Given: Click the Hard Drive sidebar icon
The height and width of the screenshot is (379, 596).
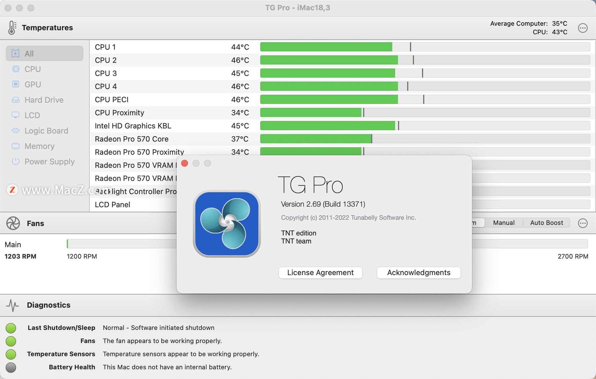Looking at the screenshot, I should [x=16, y=100].
